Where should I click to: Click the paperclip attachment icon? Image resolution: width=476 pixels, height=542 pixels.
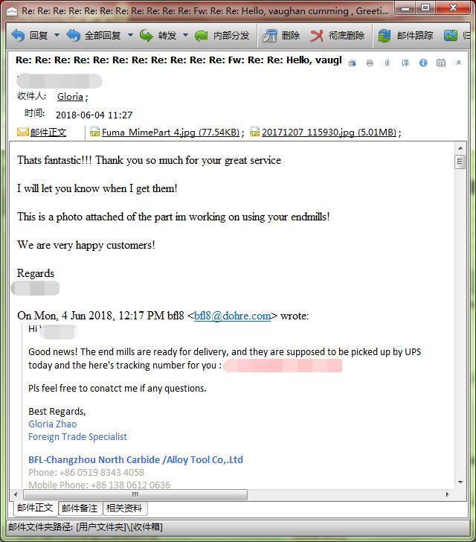(387, 63)
